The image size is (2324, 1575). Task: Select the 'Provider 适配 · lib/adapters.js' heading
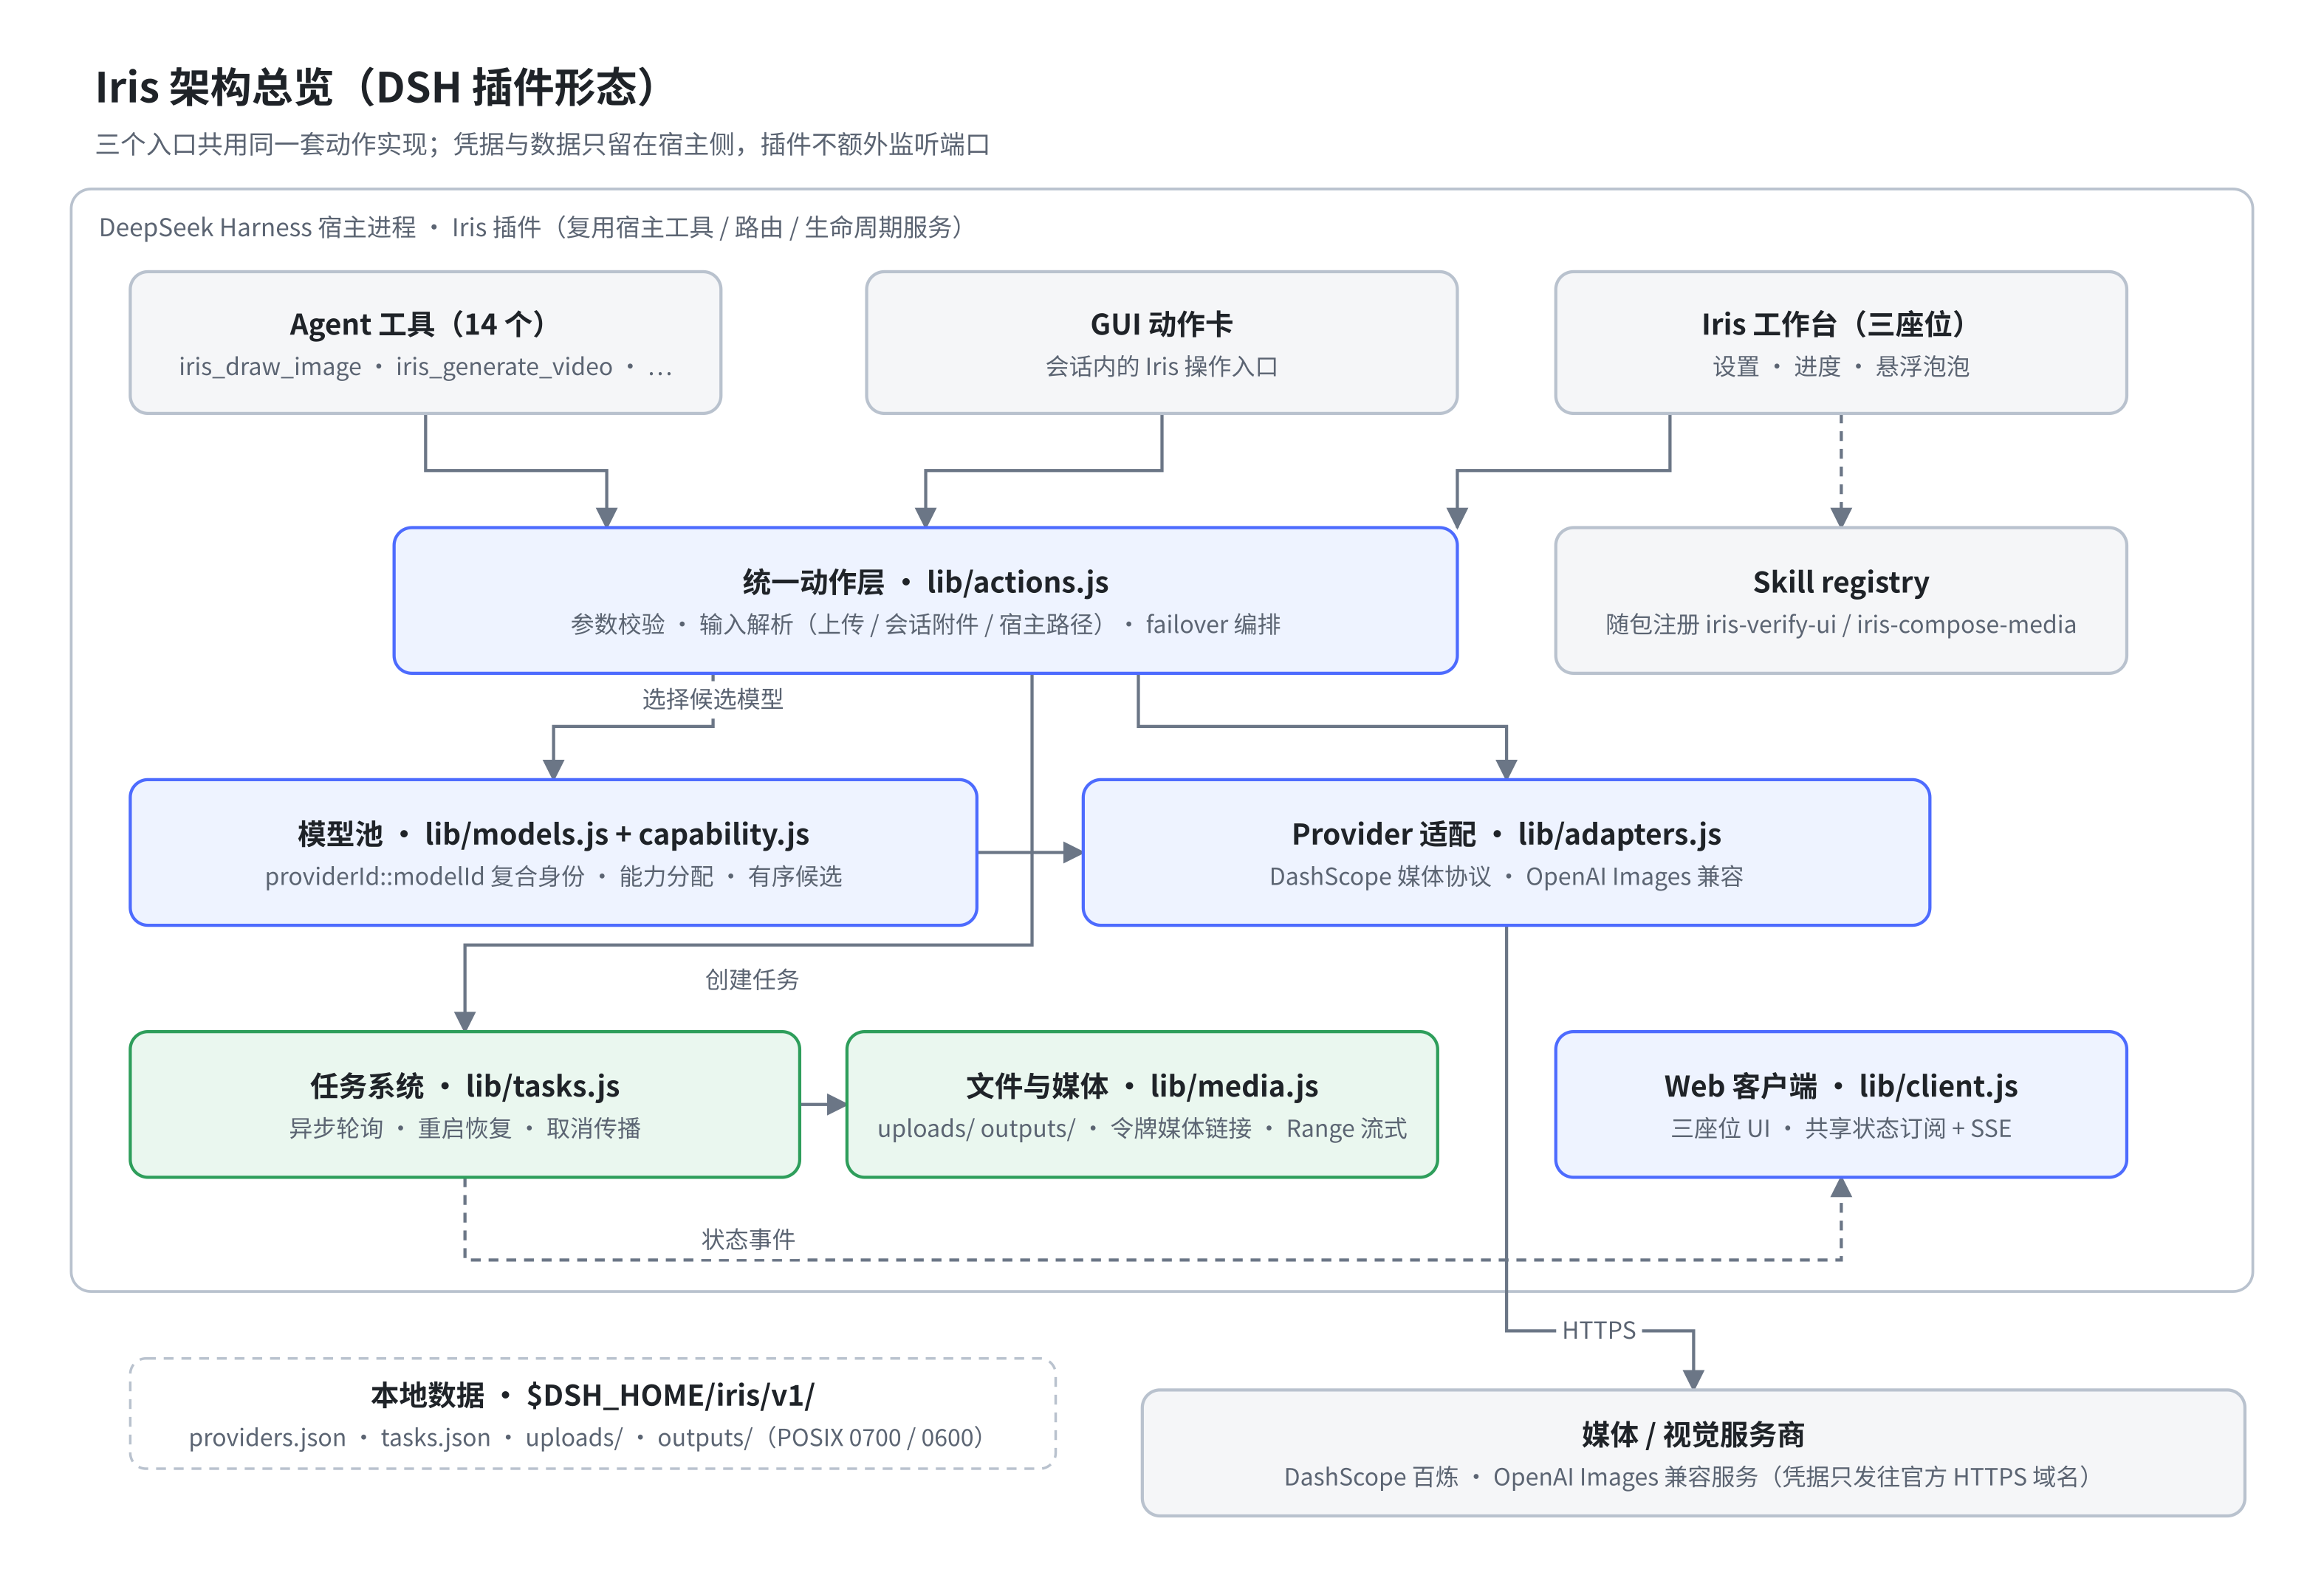pos(1506,834)
